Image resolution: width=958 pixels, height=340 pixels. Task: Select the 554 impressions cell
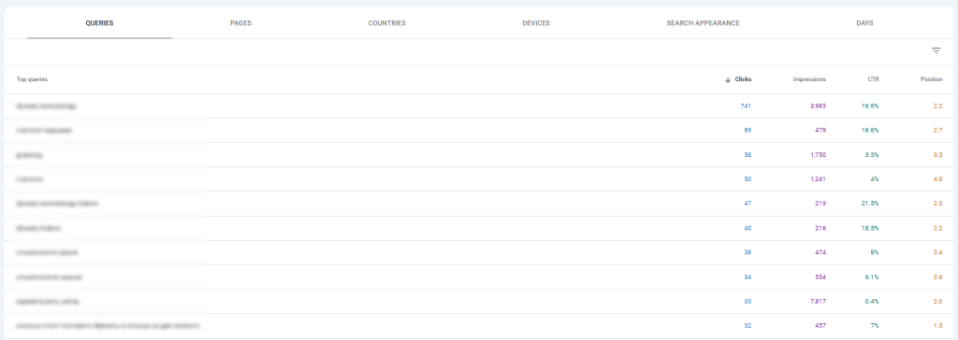(820, 277)
